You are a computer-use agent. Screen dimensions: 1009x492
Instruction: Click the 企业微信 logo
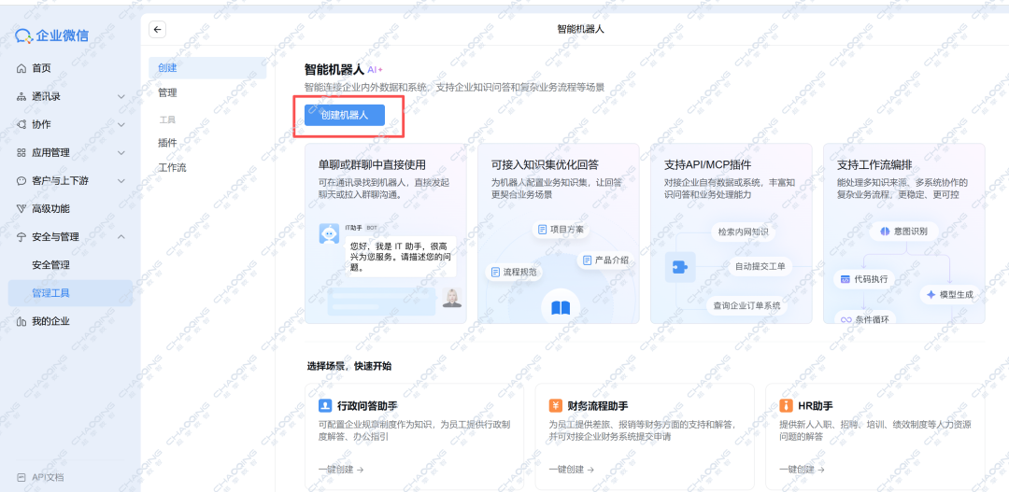pos(52,36)
